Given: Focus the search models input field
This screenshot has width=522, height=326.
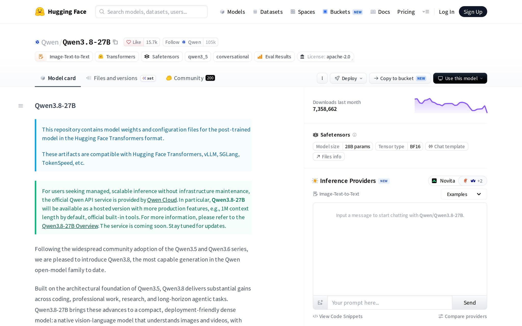Looking at the screenshot, I should (x=151, y=12).
